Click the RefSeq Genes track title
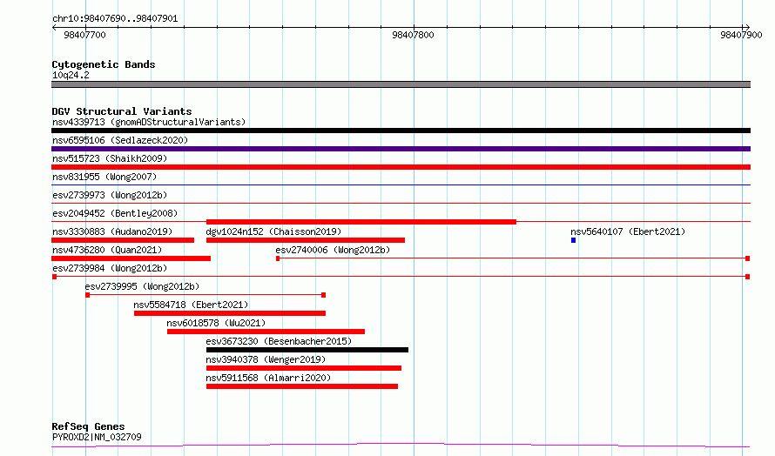The height and width of the screenshot is (456, 775). (88, 426)
